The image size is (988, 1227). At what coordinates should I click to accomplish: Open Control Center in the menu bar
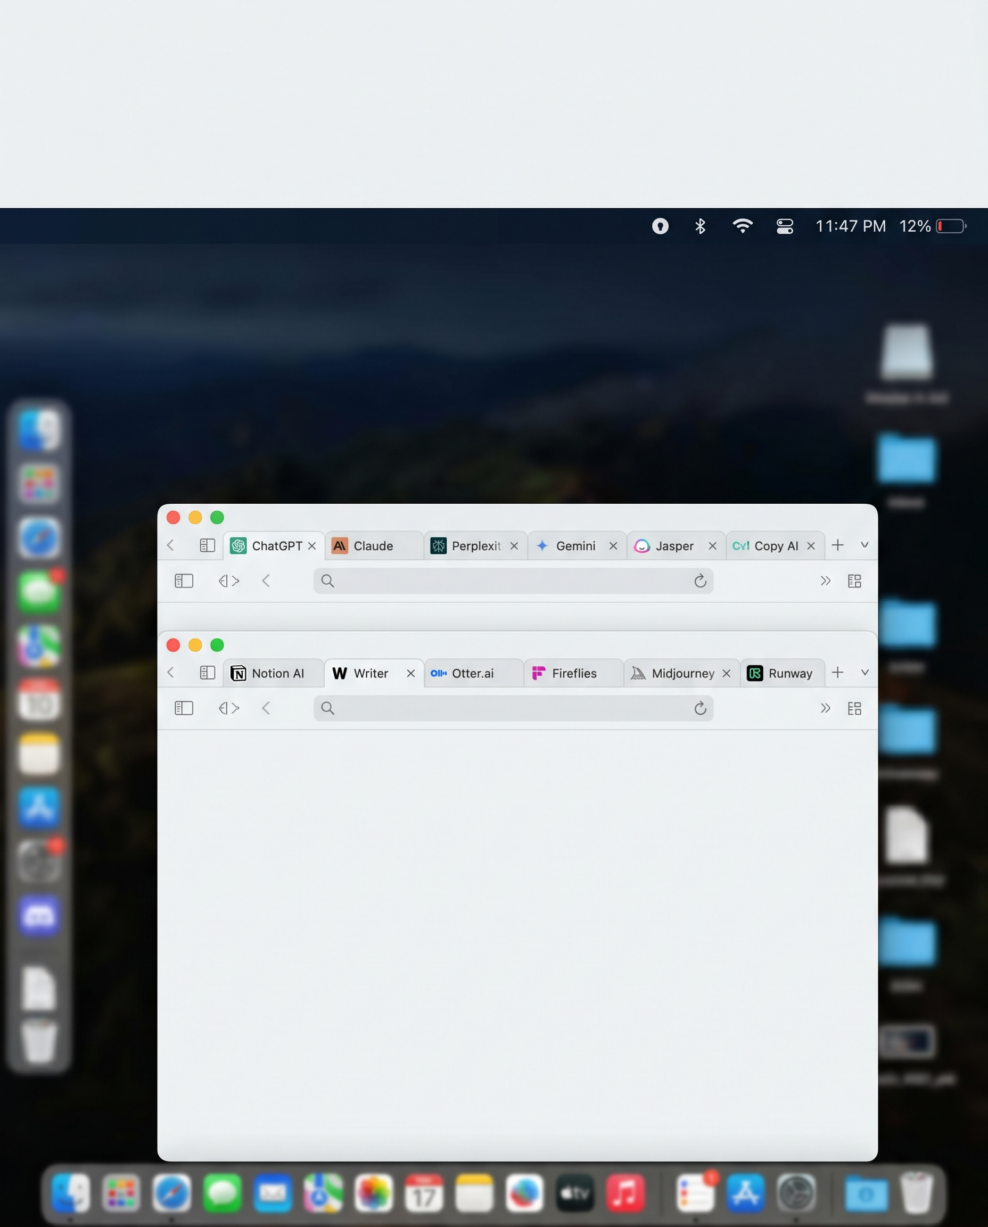point(785,227)
